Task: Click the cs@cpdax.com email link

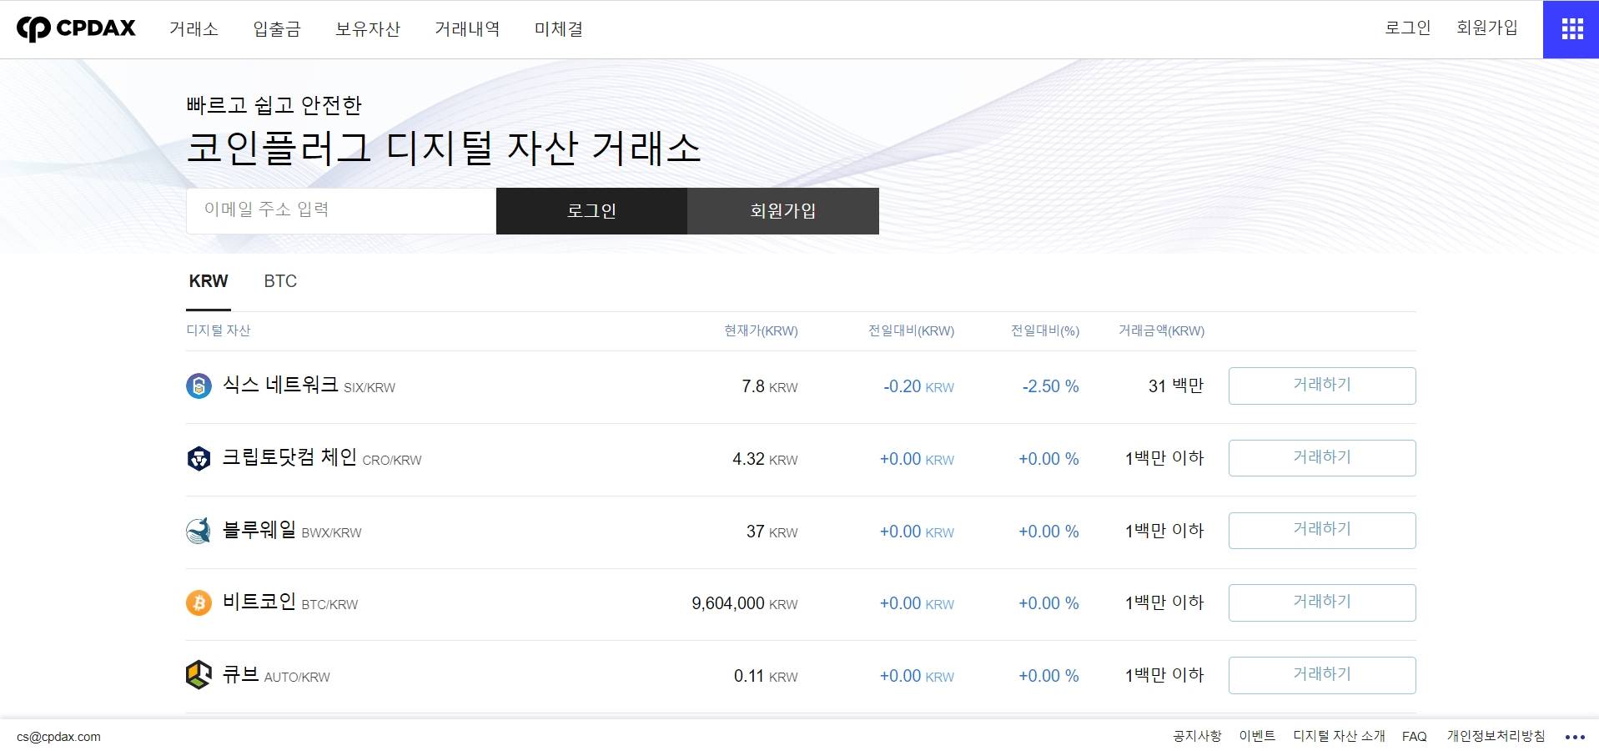Action: coord(58,737)
